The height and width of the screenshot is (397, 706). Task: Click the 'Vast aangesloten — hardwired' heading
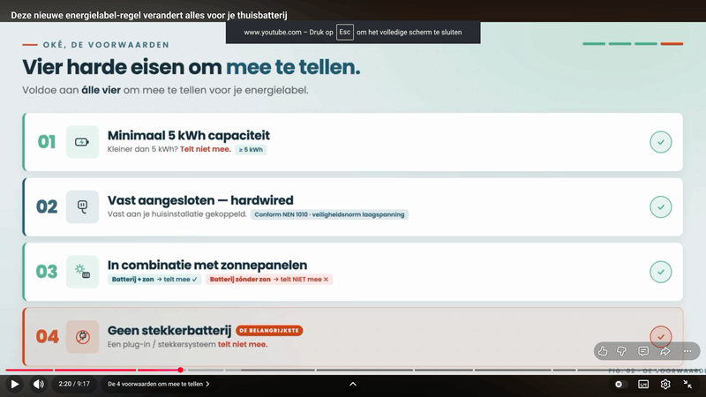pos(200,200)
